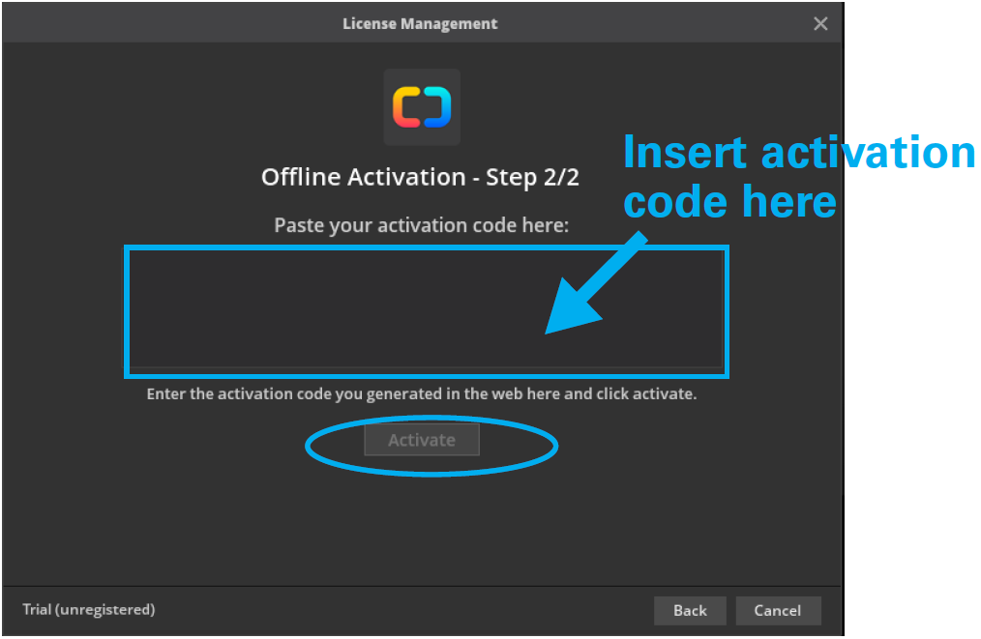981x639 pixels.
Task: Click the white margin right of the dialog
Action: tap(911, 435)
